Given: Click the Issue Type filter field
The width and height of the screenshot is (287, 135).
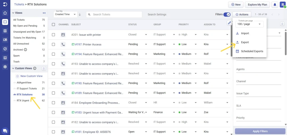Looking at the screenshot, I should [x=259, y=94].
